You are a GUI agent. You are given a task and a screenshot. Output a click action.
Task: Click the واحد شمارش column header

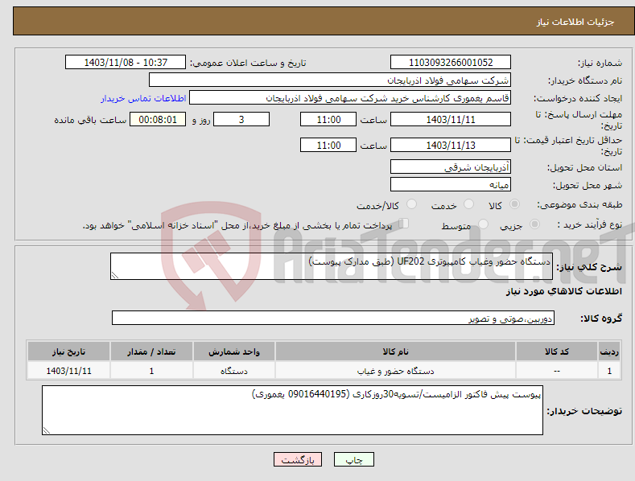234,351
